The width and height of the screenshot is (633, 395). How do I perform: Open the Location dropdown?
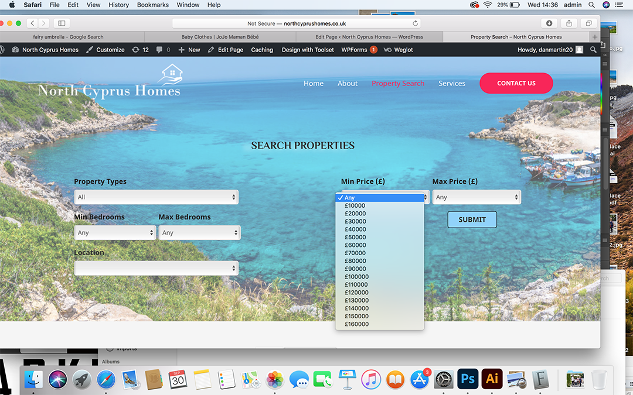[156, 268]
